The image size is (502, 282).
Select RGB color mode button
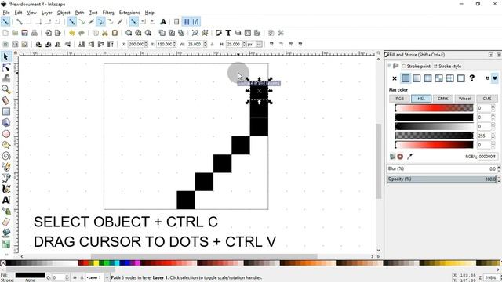(x=399, y=99)
